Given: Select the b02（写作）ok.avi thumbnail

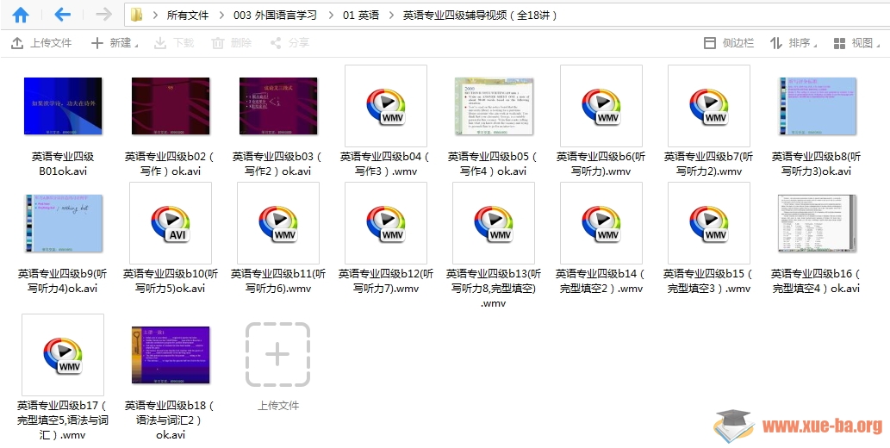Looking at the screenshot, I should [x=171, y=106].
